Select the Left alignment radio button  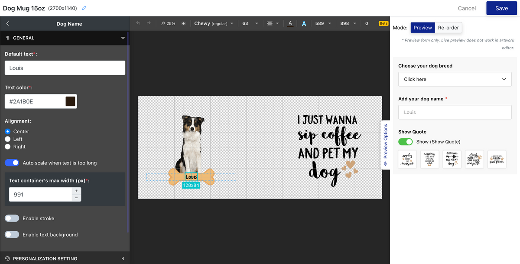[x=7, y=139]
